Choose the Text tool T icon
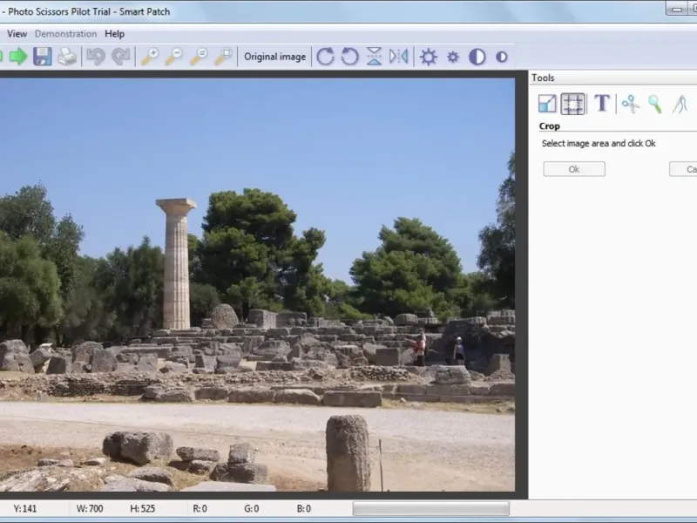 [601, 104]
